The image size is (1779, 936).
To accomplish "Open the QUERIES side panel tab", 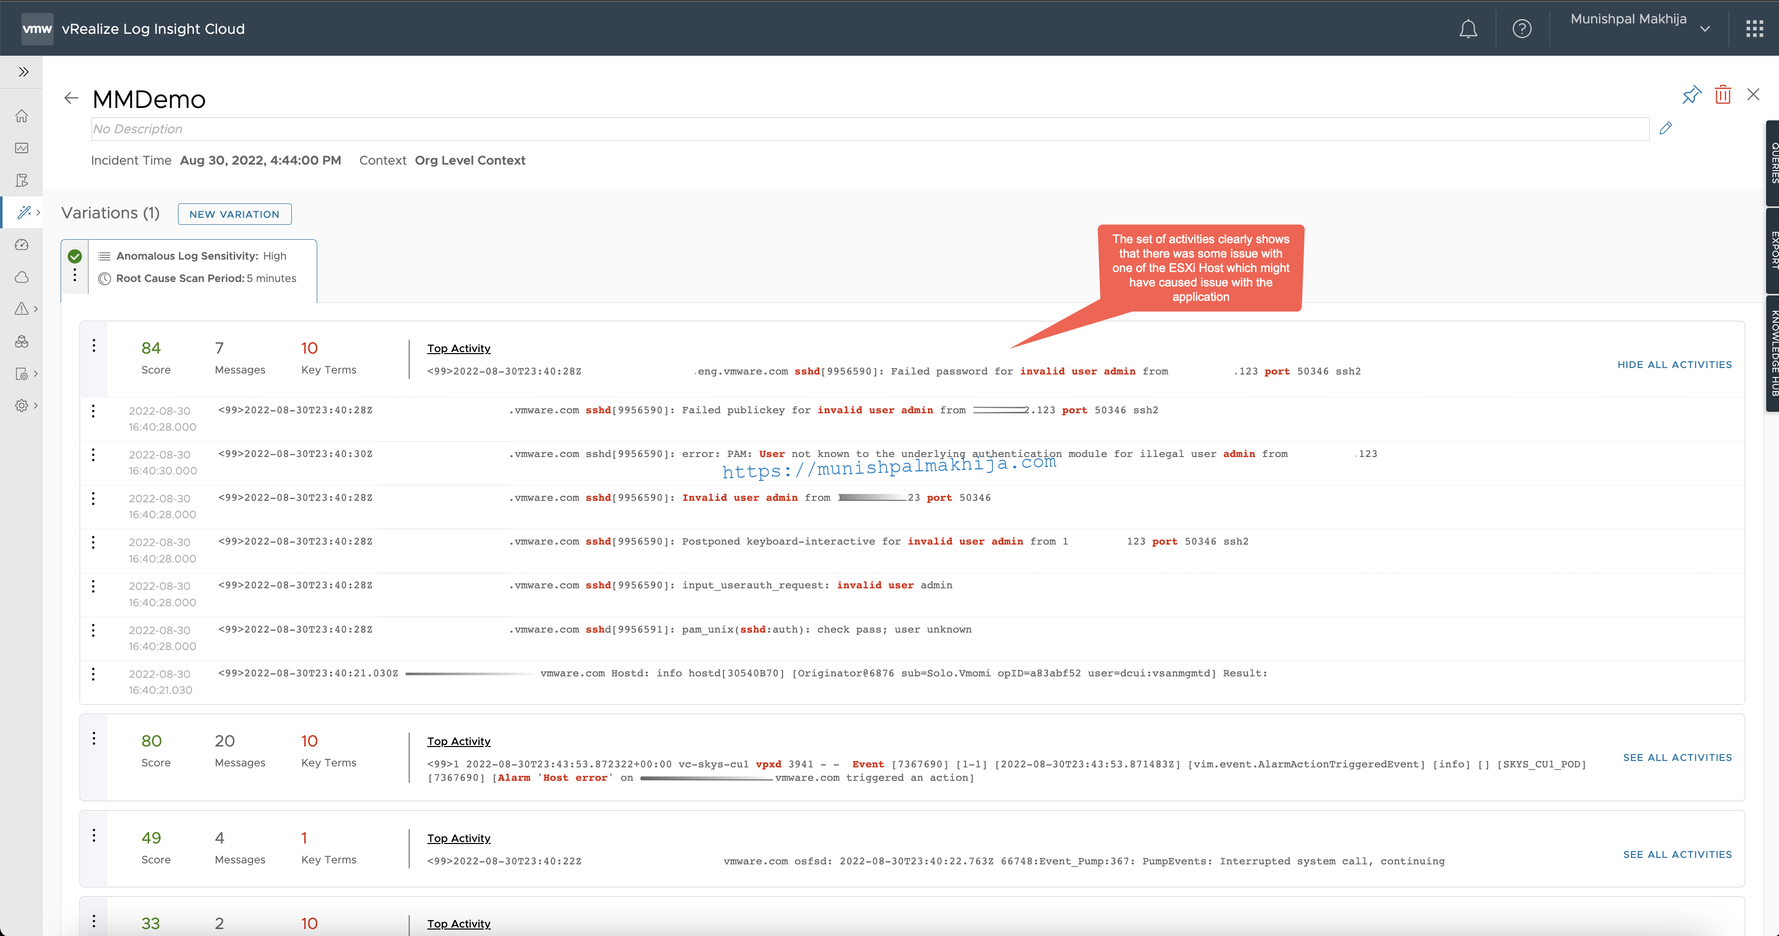I will [1774, 163].
